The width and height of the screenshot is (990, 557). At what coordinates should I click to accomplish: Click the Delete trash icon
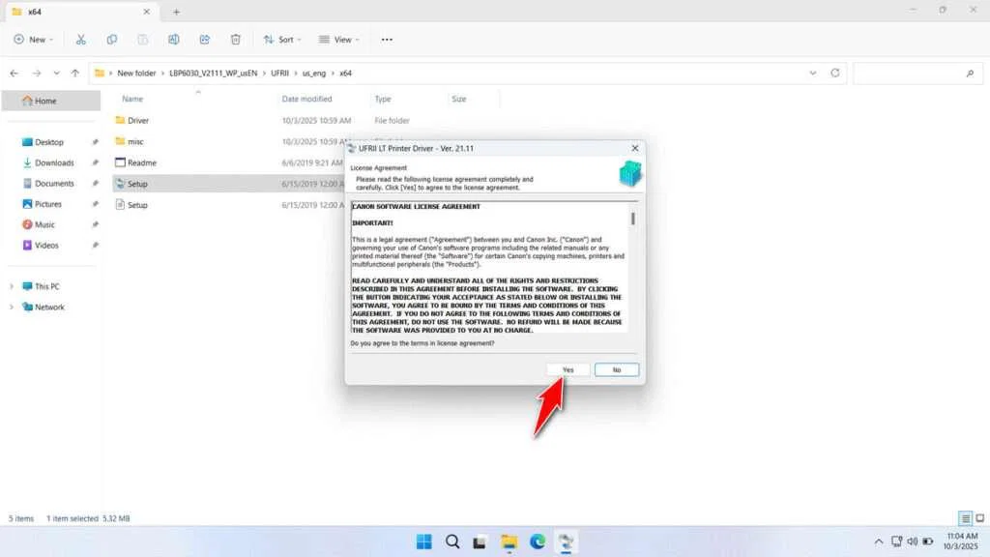(236, 40)
